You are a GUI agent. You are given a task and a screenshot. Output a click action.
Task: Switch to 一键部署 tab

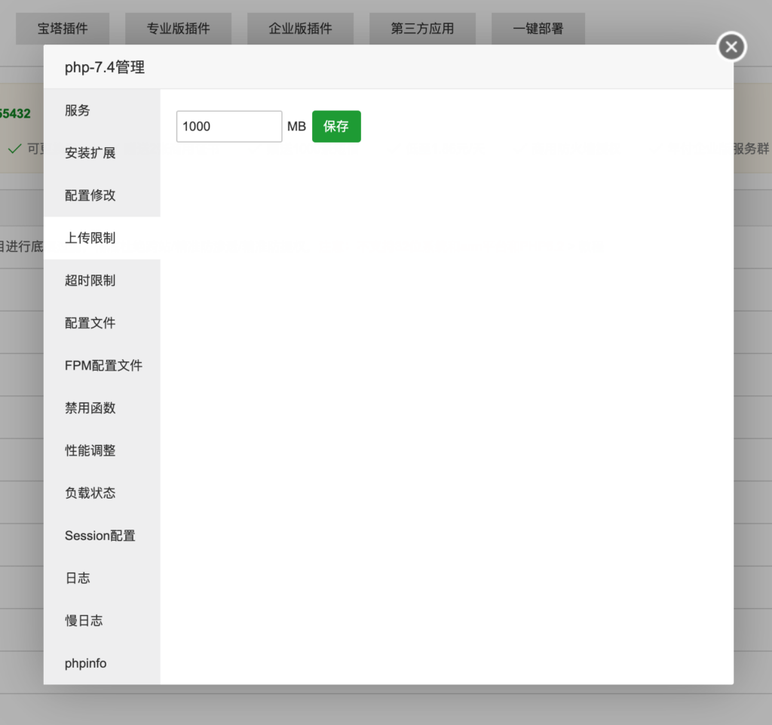[538, 29]
